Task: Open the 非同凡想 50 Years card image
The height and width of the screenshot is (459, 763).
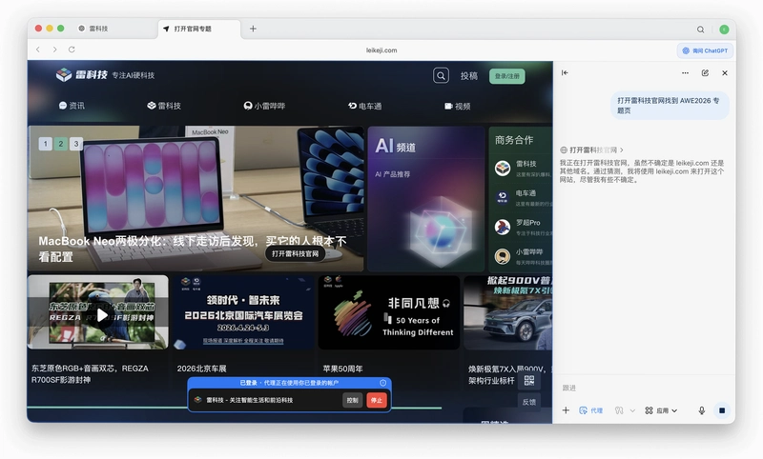Action: [389, 312]
